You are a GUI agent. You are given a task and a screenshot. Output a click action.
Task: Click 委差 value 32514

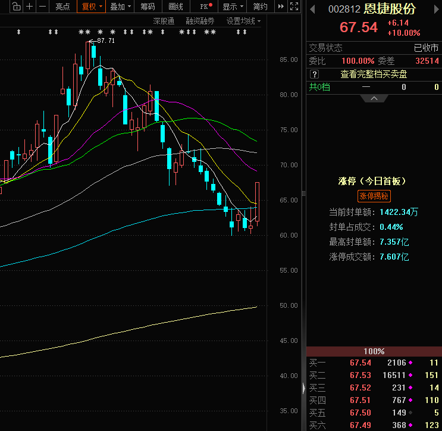pos(427,61)
